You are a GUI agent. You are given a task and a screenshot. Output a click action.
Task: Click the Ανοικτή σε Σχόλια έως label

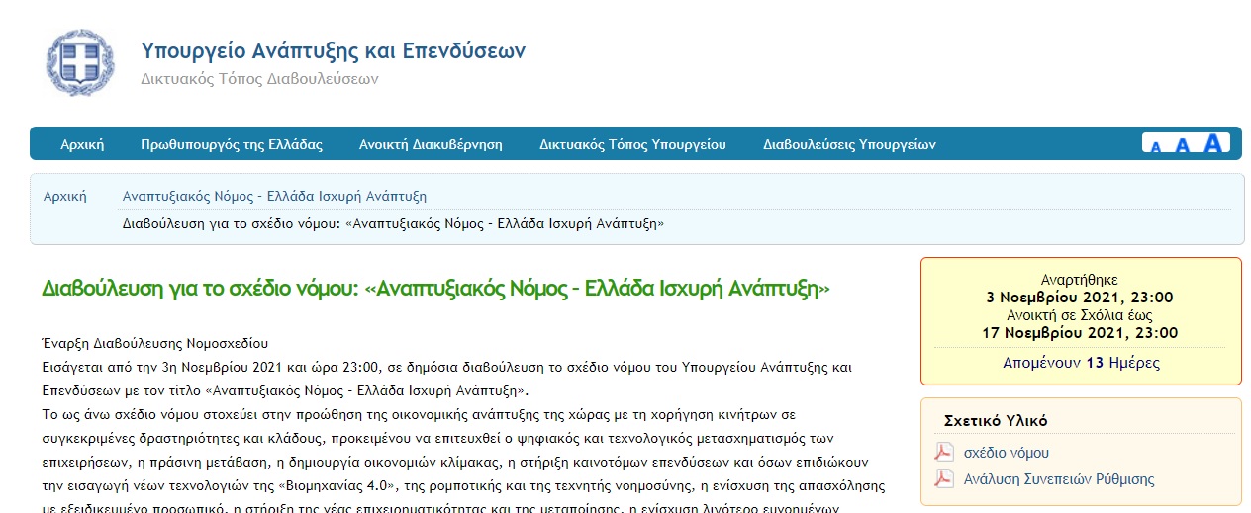1080,314
